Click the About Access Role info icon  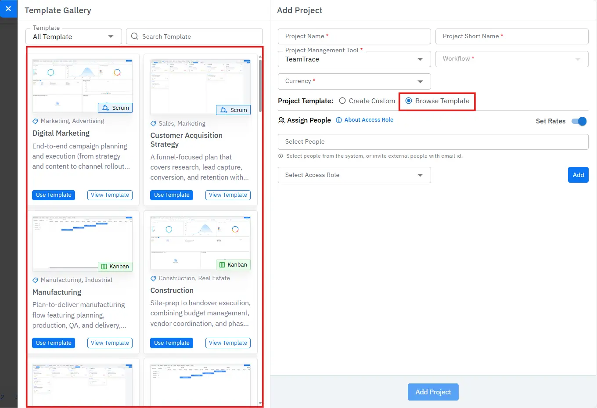pyautogui.click(x=338, y=120)
